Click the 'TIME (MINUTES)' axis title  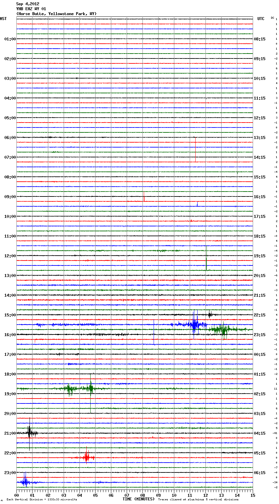(138, 499)
